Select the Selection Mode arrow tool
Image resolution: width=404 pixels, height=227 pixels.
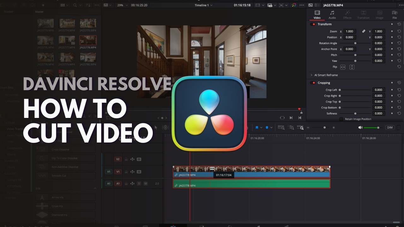(156, 127)
